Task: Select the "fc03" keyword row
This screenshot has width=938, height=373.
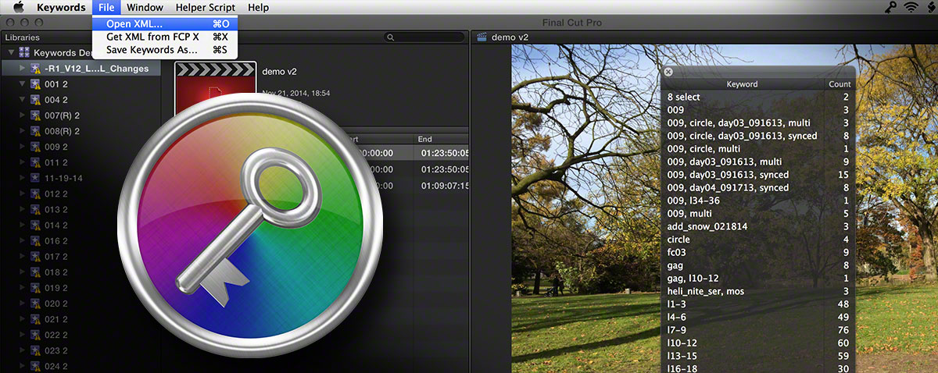Action: pos(758,252)
